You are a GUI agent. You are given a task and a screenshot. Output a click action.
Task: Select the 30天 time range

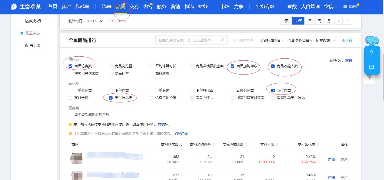pos(298,21)
